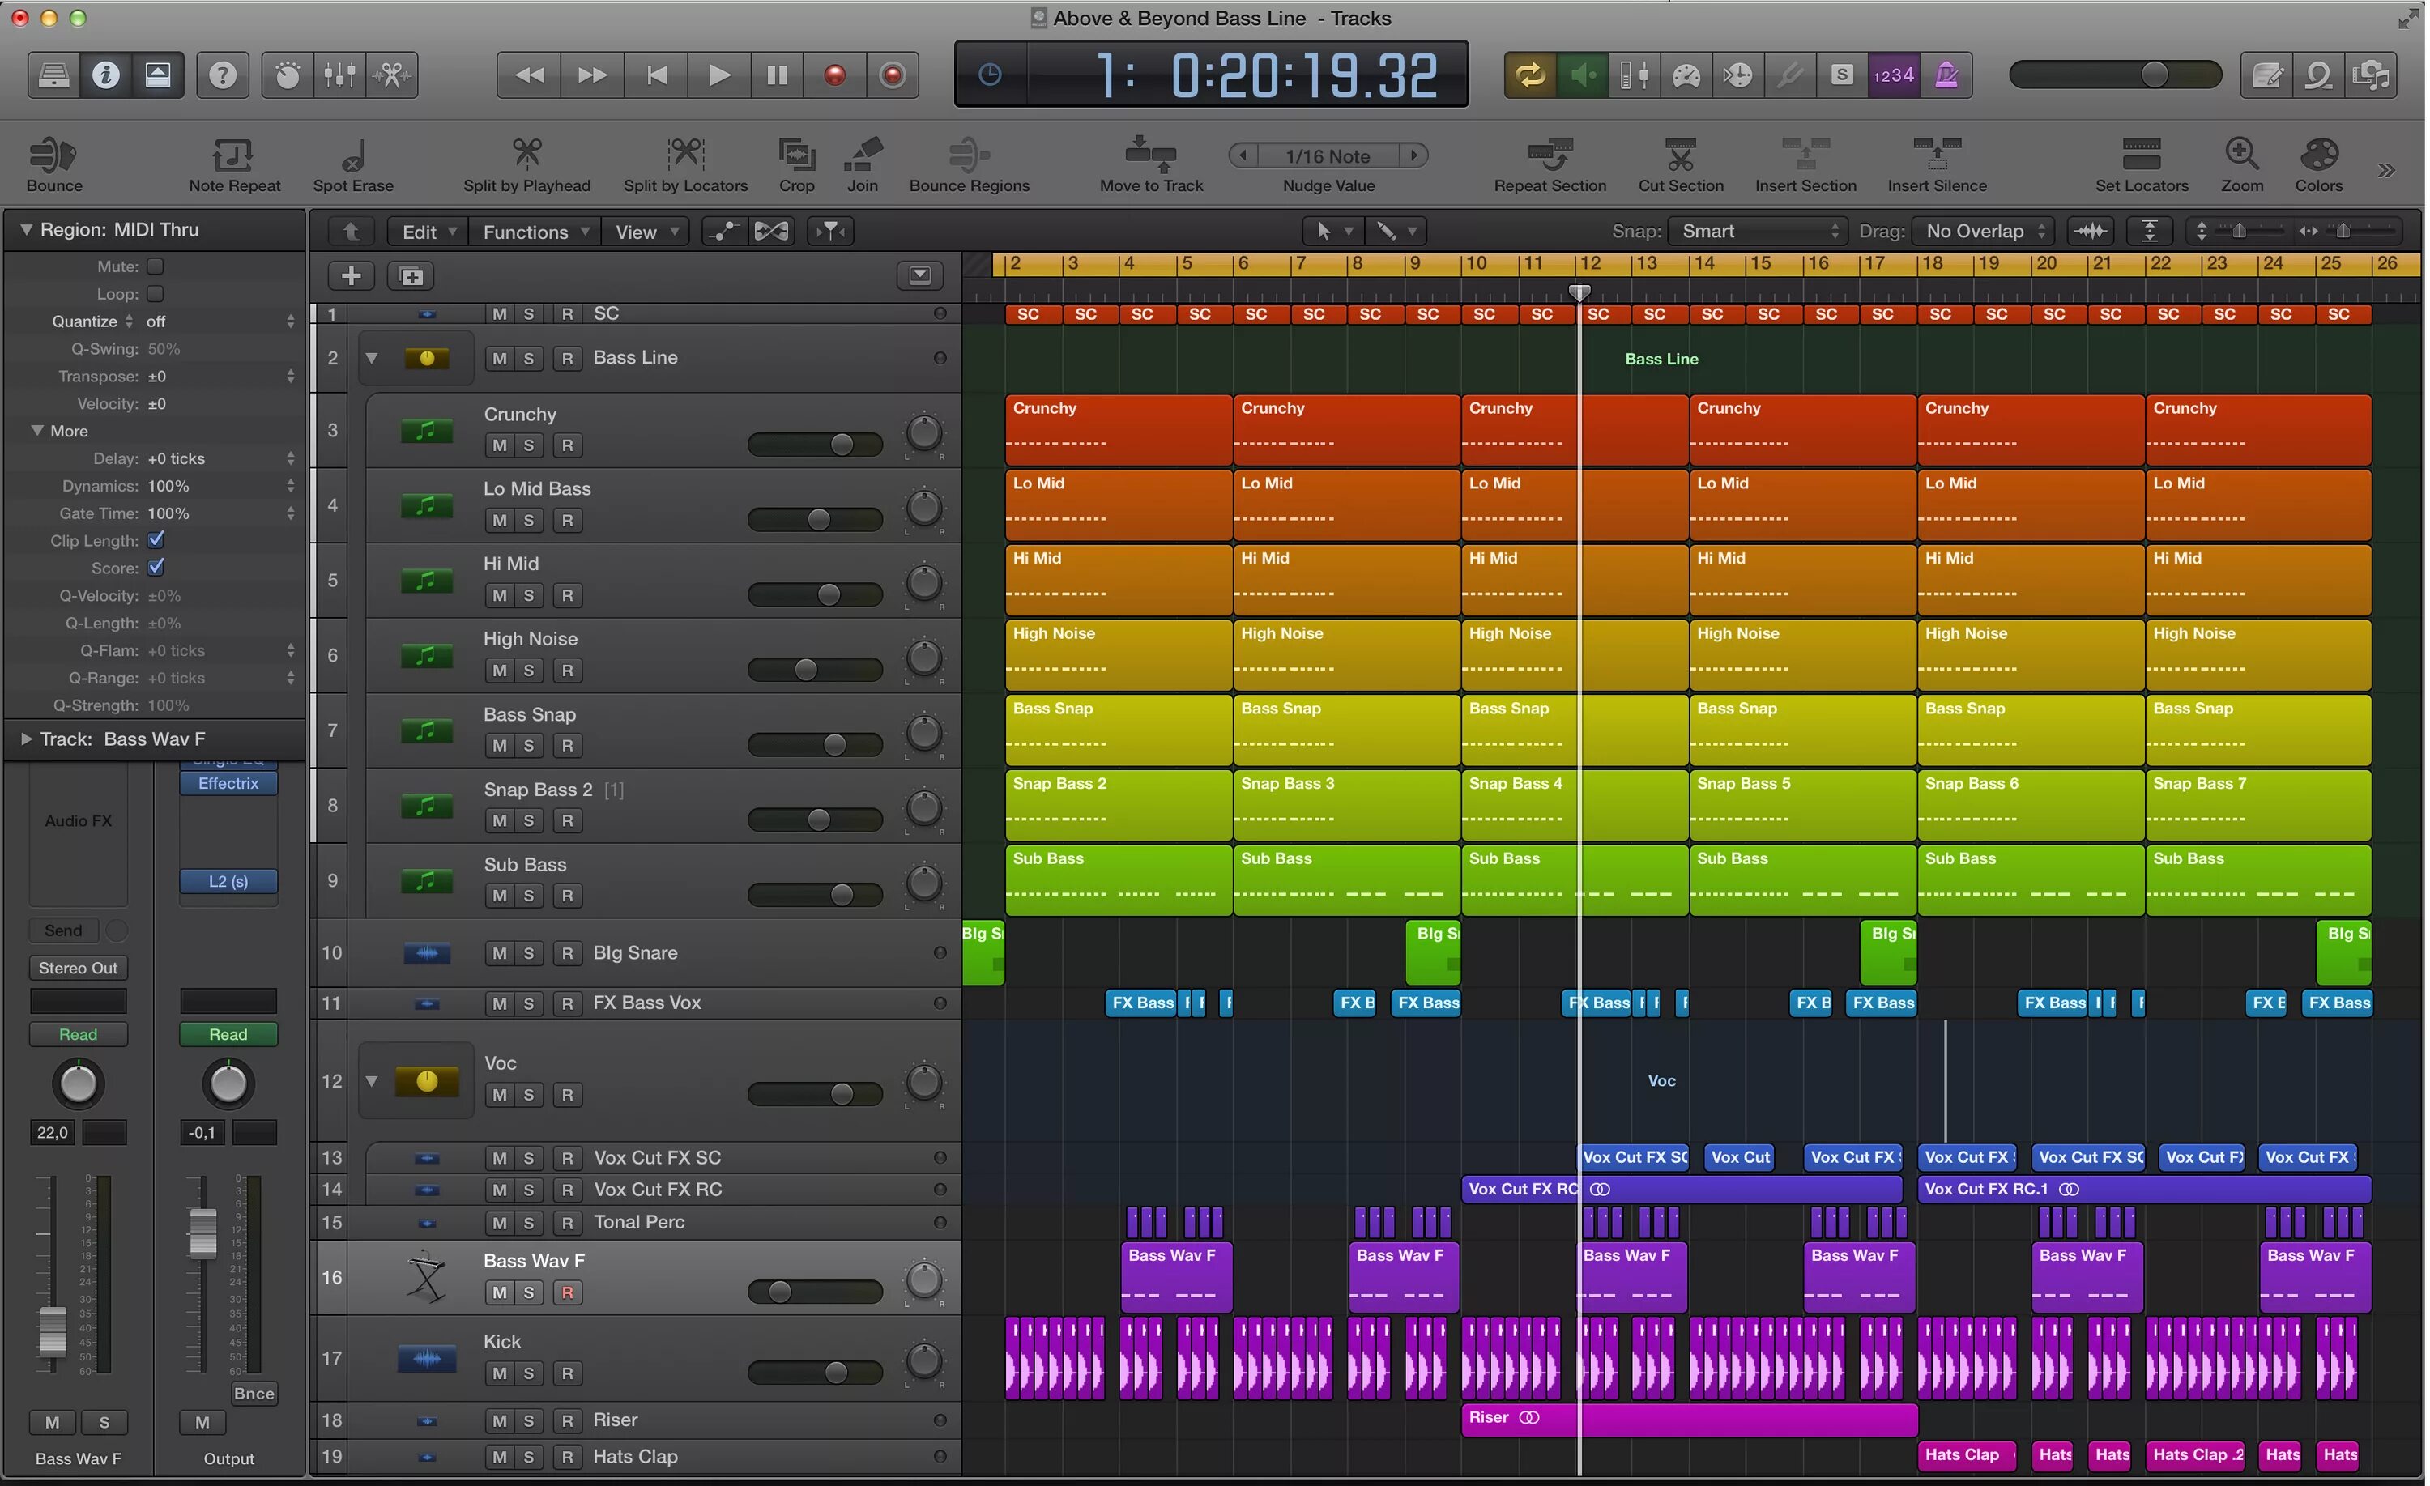2430x1486 pixels.
Task: Collapse the Voc track stack
Action: pyautogui.click(x=372, y=1081)
